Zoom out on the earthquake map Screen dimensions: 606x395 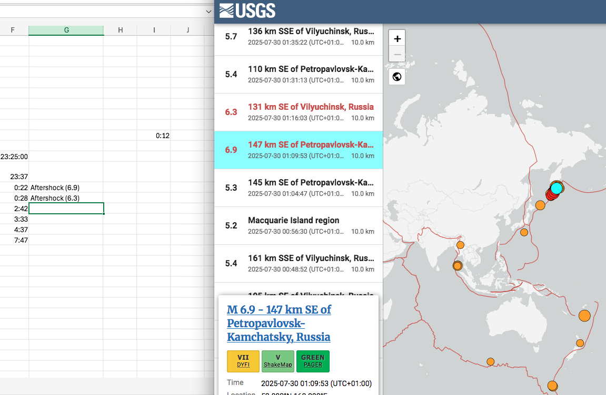(397, 54)
